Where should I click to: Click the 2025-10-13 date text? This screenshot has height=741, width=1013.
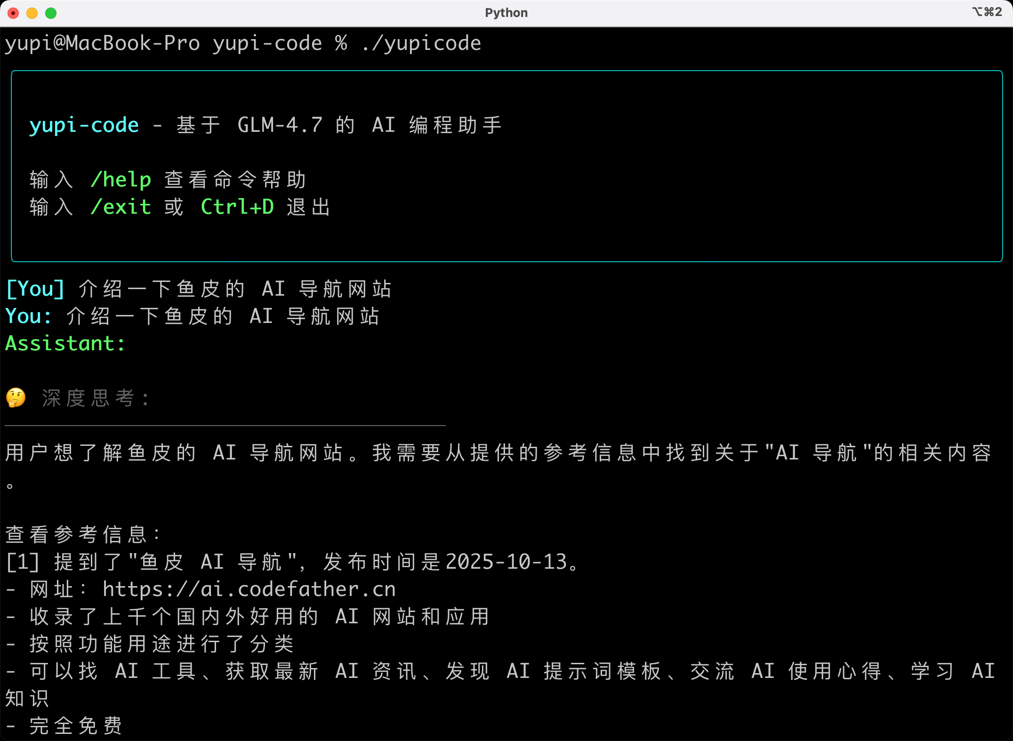tap(506, 562)
